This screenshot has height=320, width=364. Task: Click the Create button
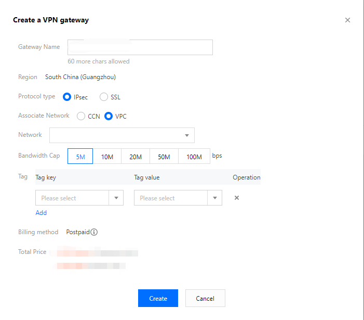point(158,298)
